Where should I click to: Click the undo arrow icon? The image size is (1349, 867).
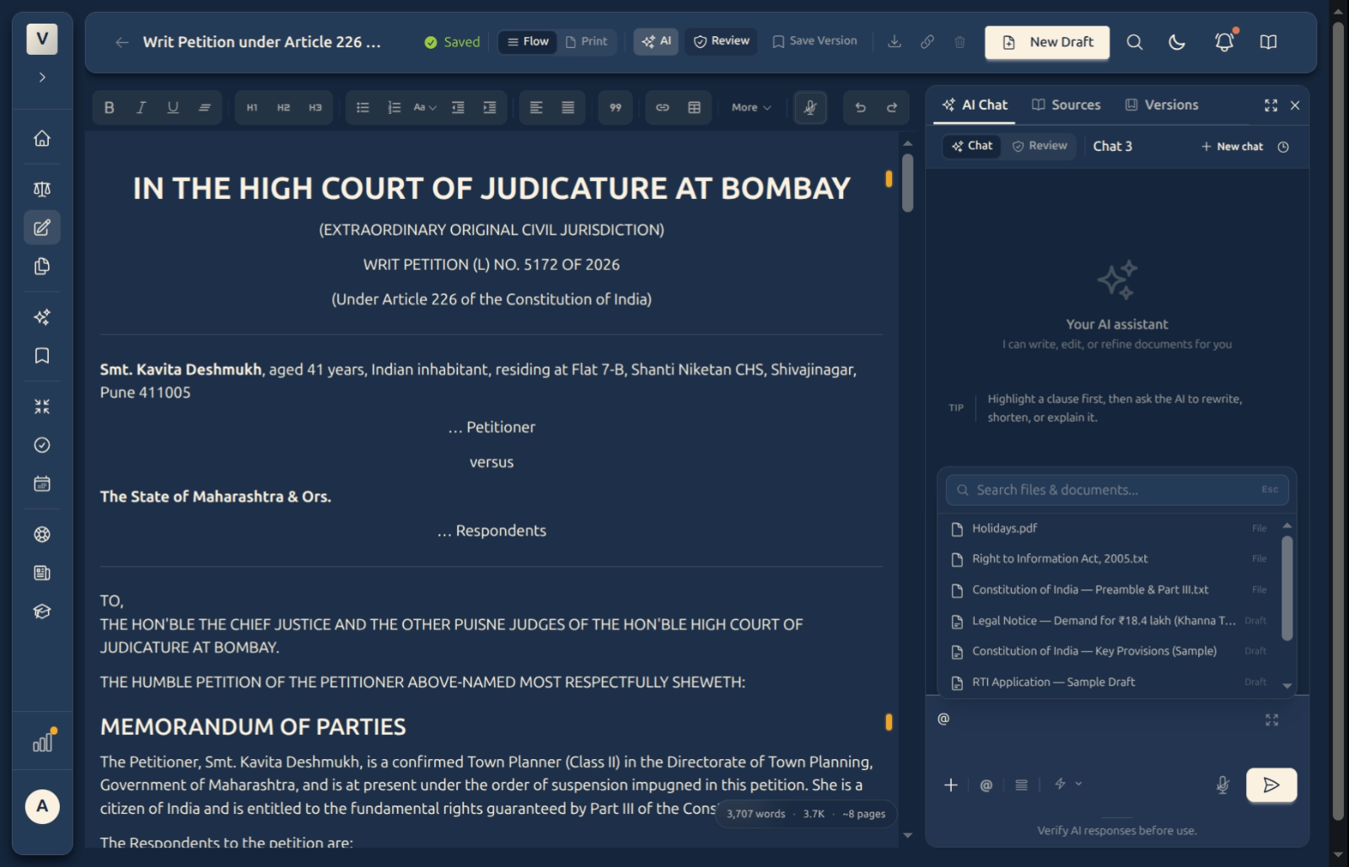coord(860,108)
